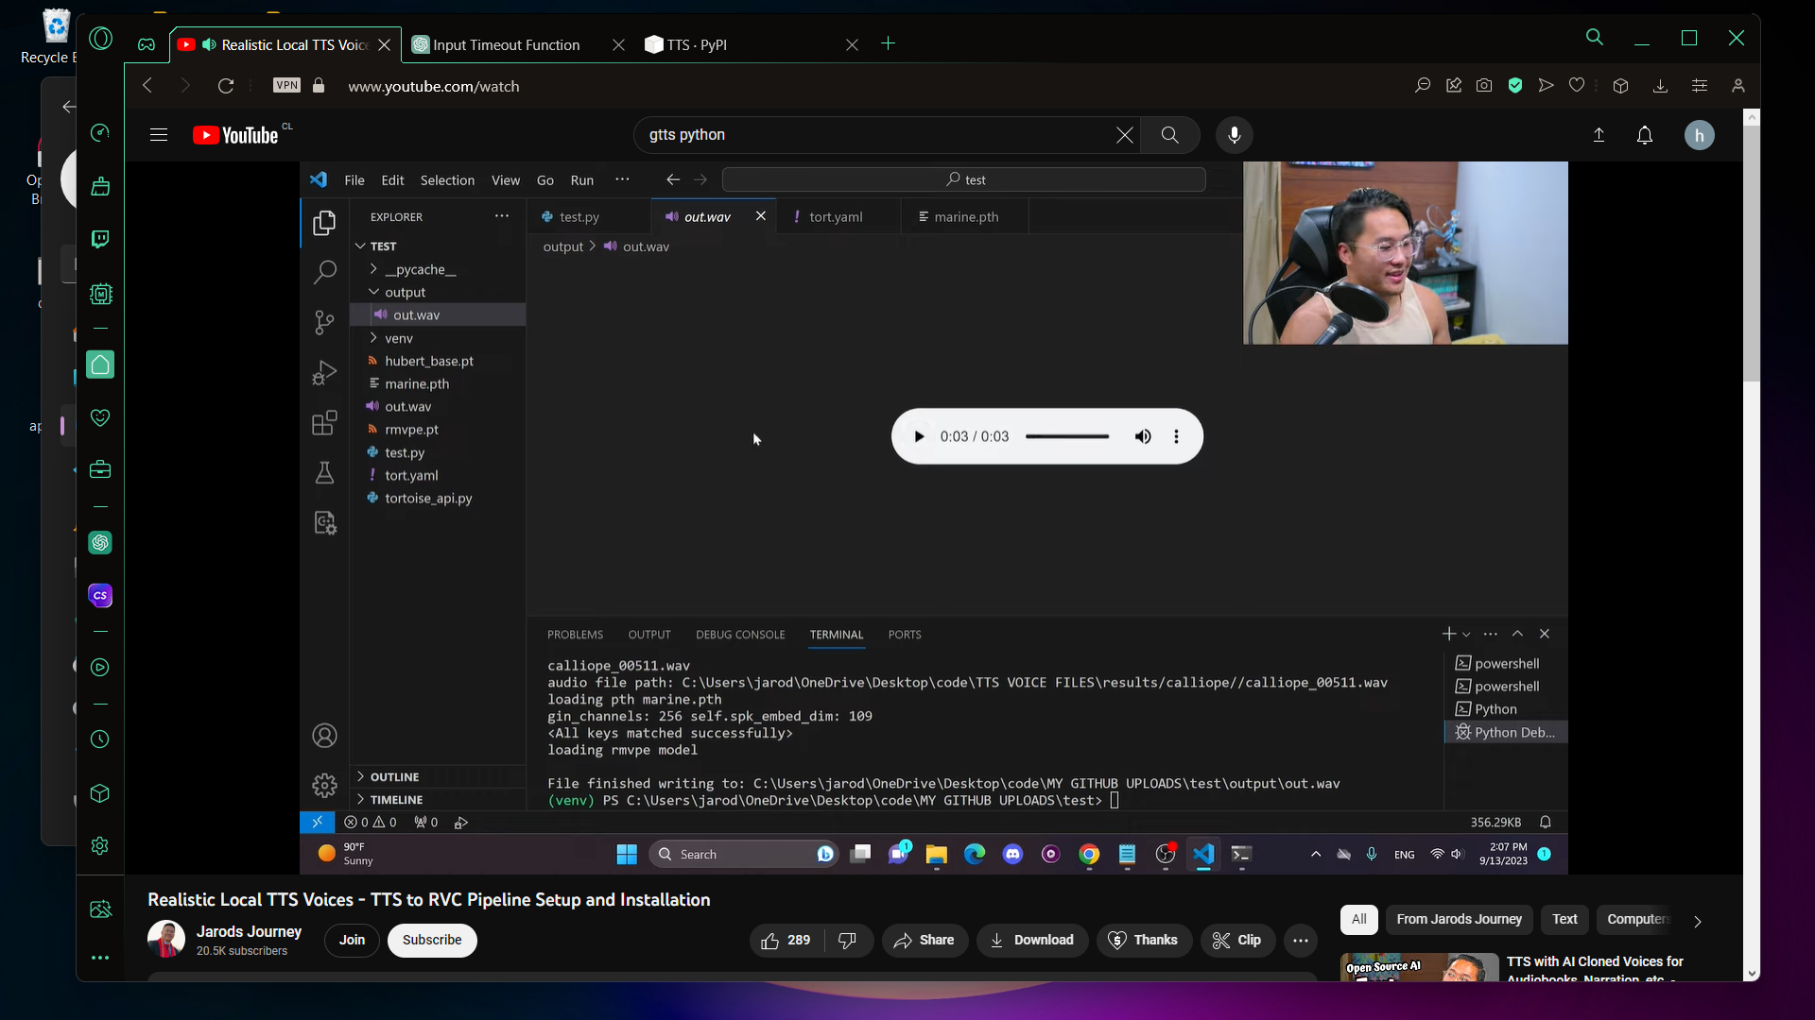Like the video with thumbs up
Image resolution: width=1815 pixels, height=1020 pixels.
786,941
